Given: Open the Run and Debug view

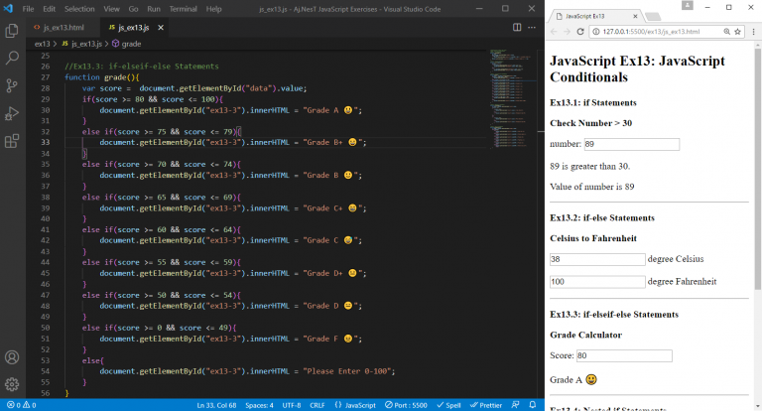Looking at the screenshot, I should tap(12, 112).
